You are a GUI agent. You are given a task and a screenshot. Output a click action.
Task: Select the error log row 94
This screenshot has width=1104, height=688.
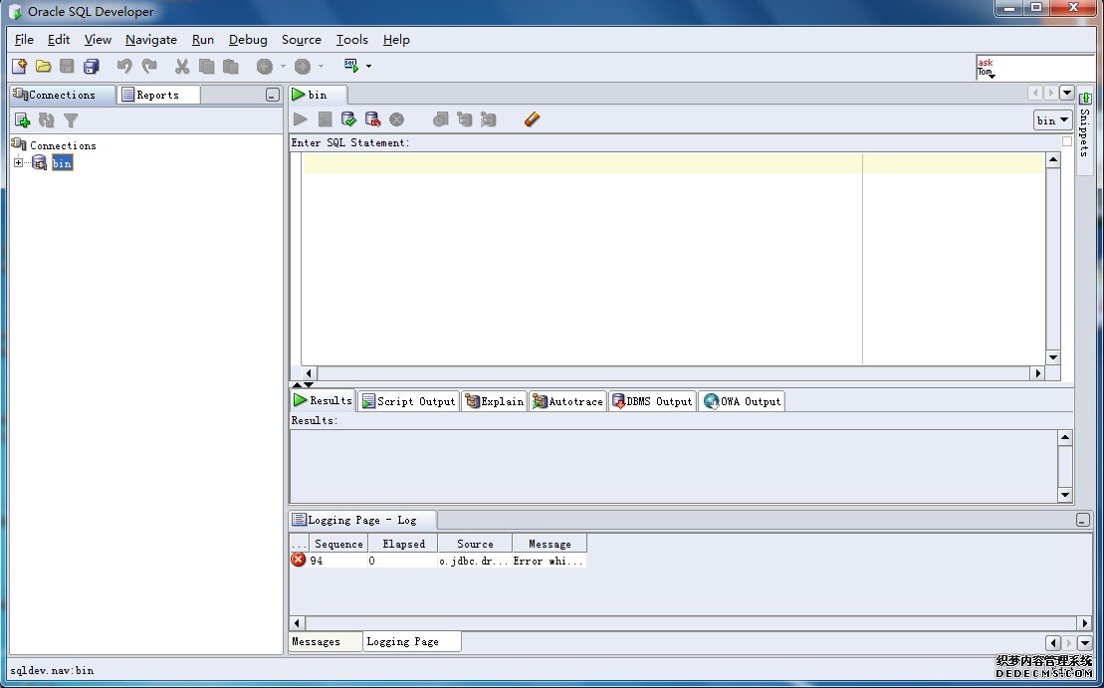click(438, 561)
